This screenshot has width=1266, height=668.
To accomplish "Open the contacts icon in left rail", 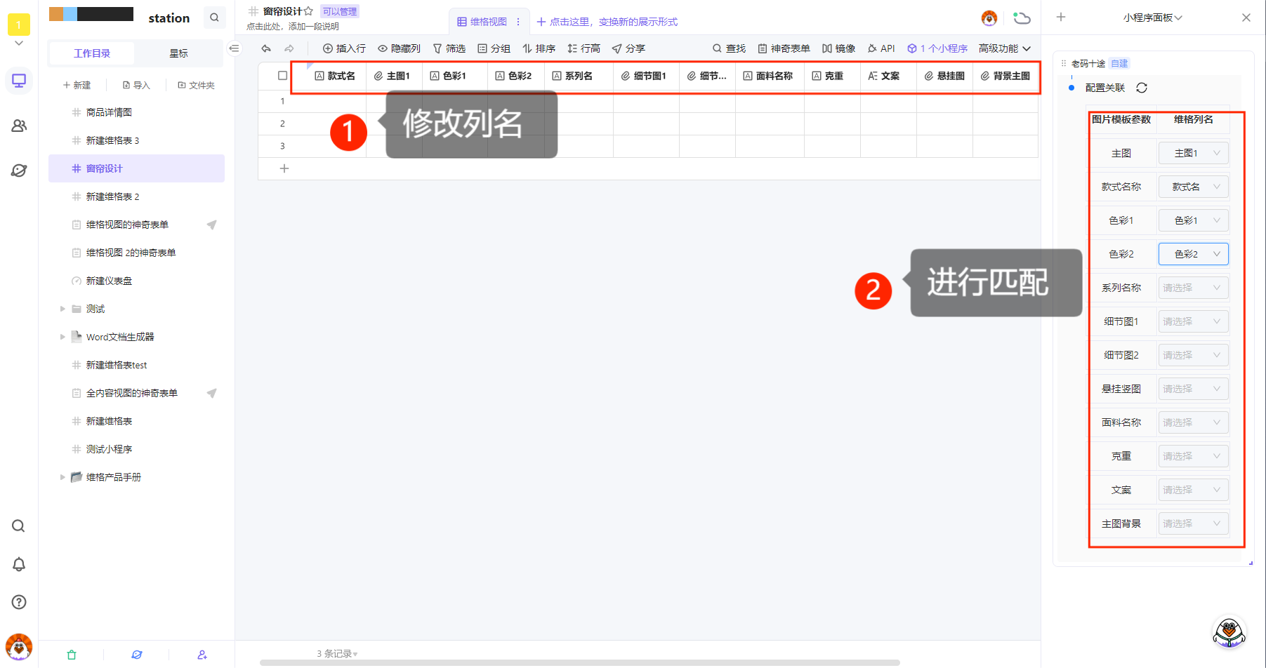I will (x=19, y=126).
